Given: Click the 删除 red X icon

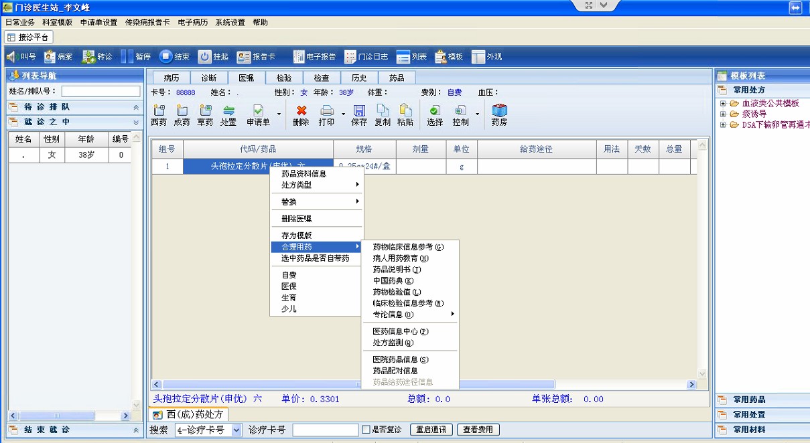Looking at the screenshot, I should click(301, 111).
